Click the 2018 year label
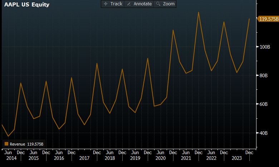279x167 pixels. 110,158
